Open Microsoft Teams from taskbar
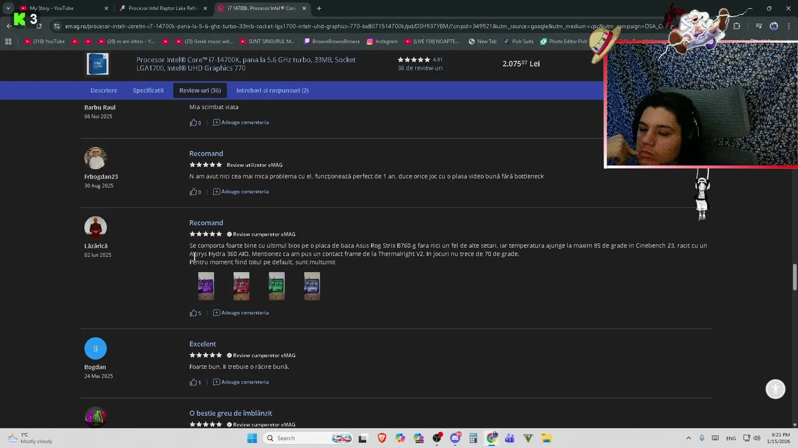The image size is (798, 448). coord(510,438)
